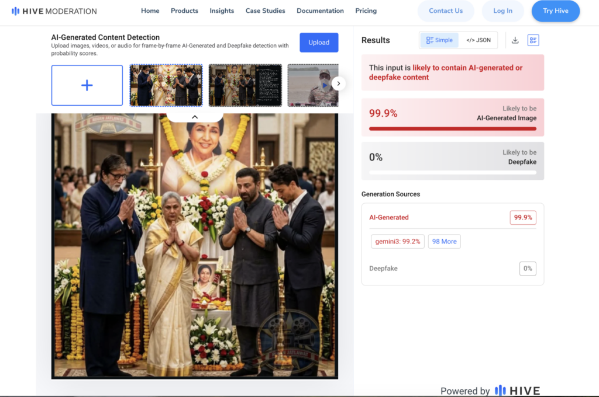Add a new file with the plus tile
This screenshot has height=397, width=599.
[x=87, y=85]
